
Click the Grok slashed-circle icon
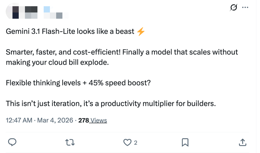click(x=234, y=8)
